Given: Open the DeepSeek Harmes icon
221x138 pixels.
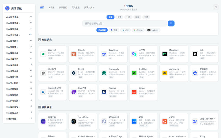Looking at the screenshot, I should 195,121.
